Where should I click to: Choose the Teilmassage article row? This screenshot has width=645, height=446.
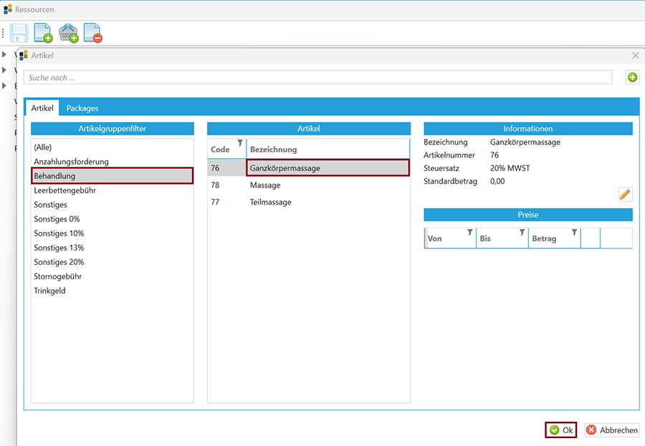(x=271, y=202)
